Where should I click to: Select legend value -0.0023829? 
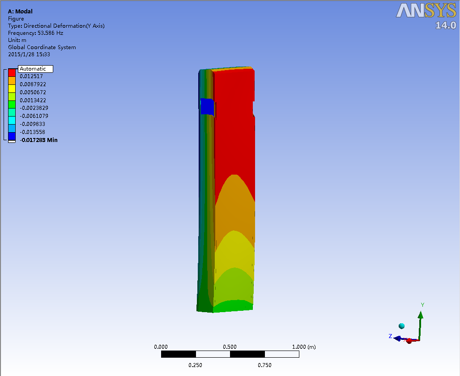(34, 108)
